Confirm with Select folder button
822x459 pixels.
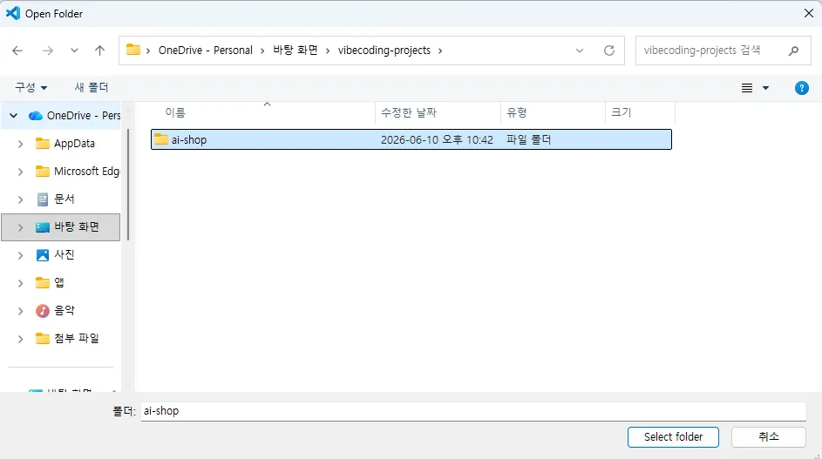pyautogui.click(x=673, y=437)
